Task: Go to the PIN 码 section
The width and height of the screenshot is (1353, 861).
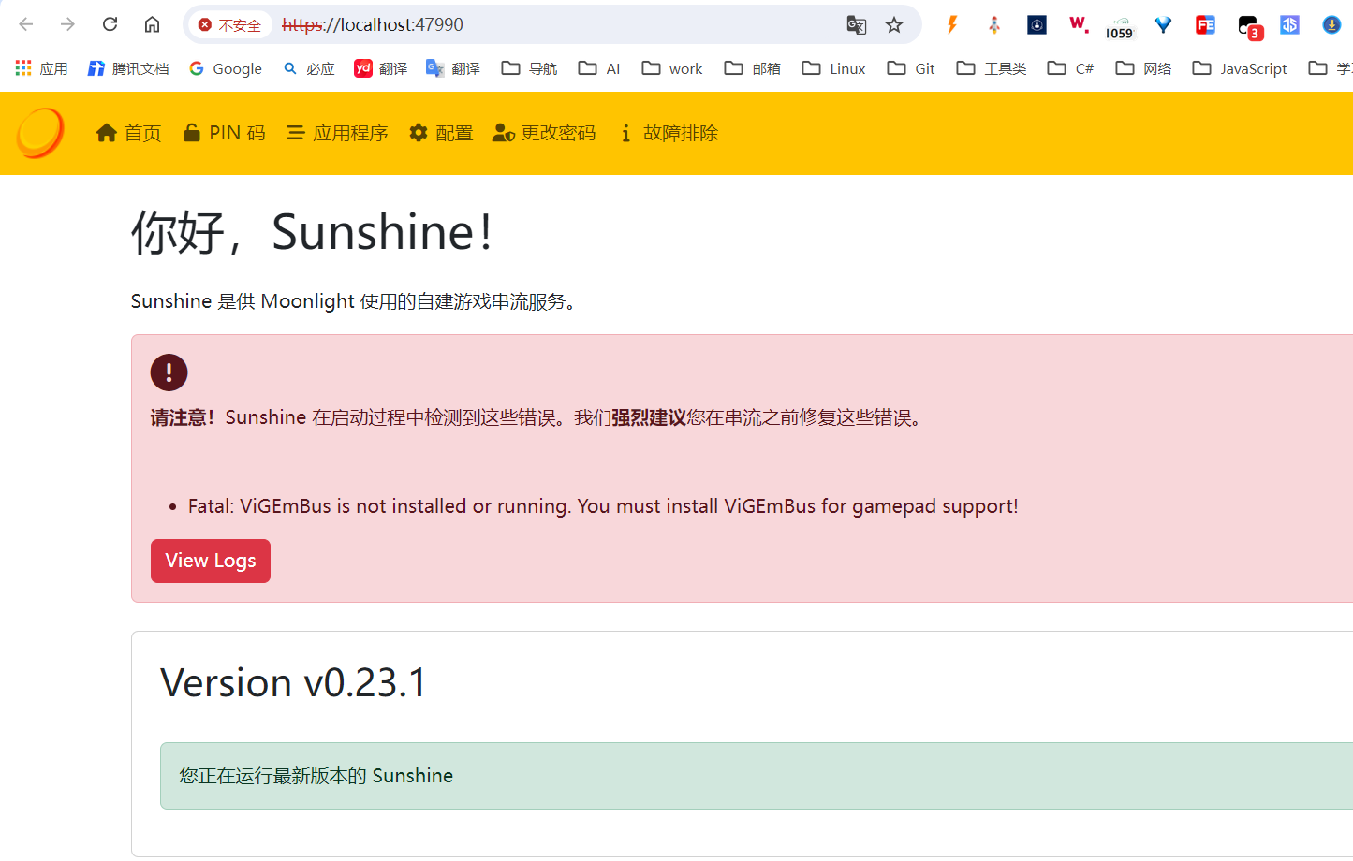Action: [x=224, y=133]
